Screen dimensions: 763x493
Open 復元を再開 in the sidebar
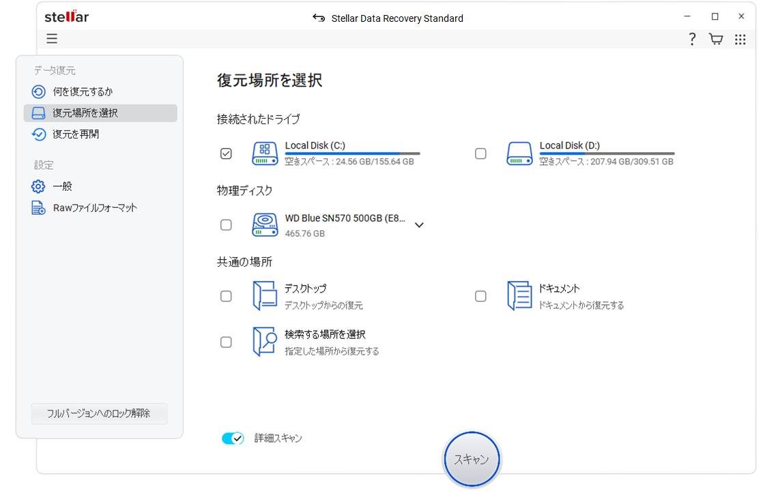coord(100,134)
